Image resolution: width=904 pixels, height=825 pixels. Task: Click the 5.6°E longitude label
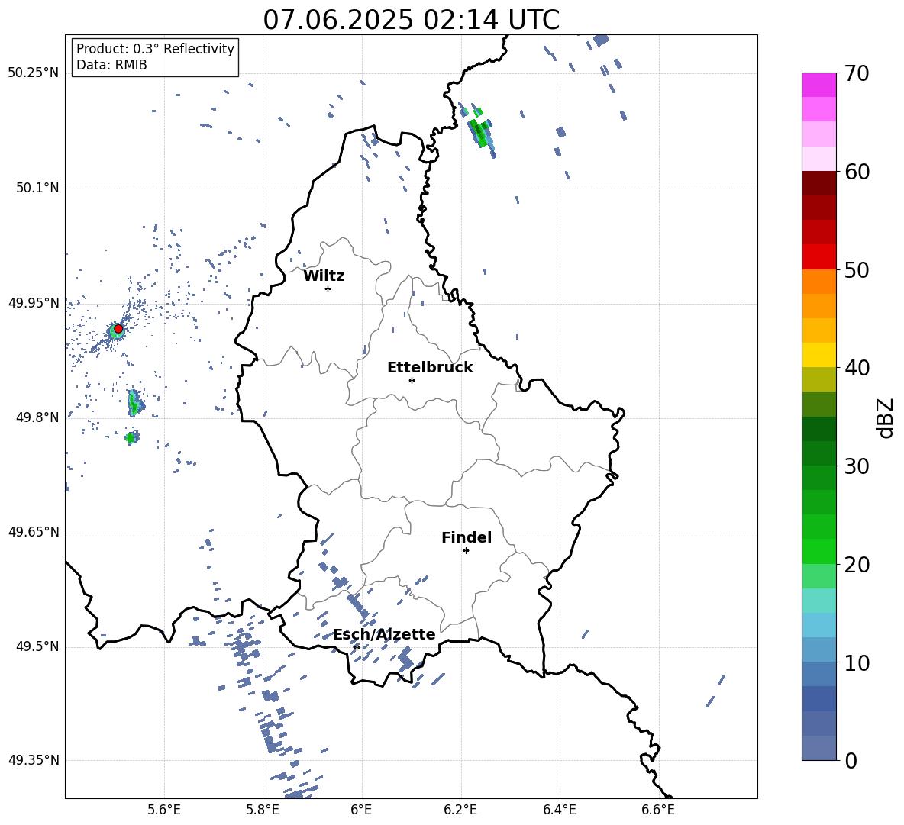coord(164,810)
